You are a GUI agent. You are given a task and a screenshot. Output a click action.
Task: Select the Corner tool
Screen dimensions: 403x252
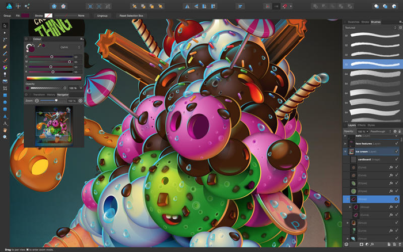tap(5, 40)
